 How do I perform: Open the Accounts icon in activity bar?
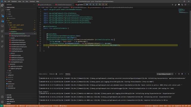click(x=2, y=97)
